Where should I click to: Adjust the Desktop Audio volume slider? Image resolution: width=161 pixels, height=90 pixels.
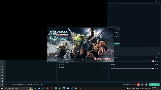pyautogui.click(x=134, y=61)
